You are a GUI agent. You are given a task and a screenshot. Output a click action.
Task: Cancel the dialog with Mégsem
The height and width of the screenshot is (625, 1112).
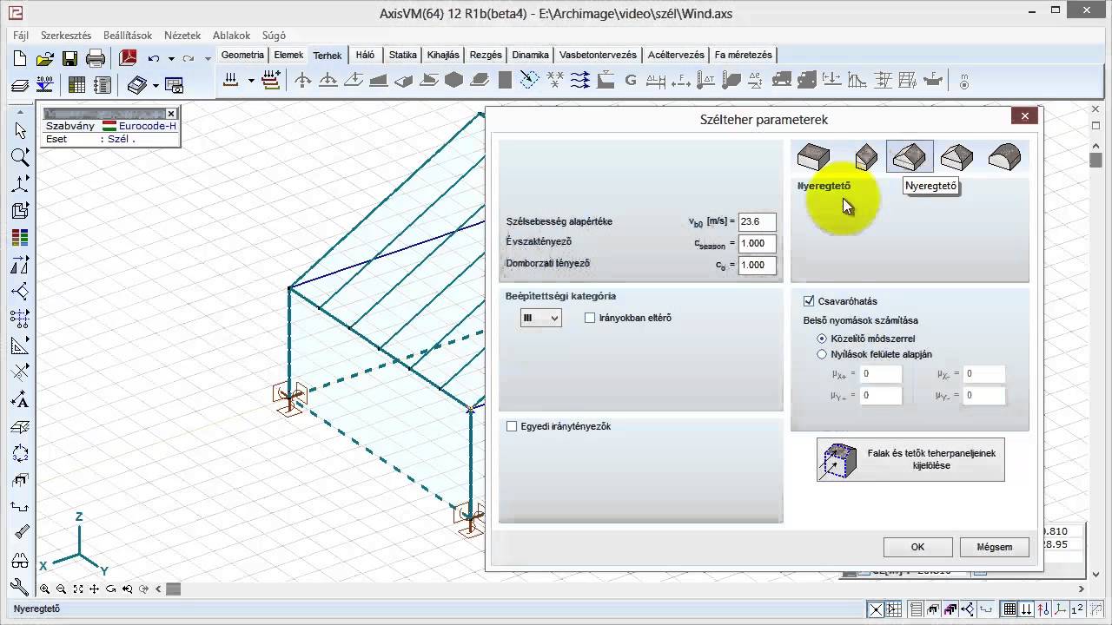click(x=995, y=547)
